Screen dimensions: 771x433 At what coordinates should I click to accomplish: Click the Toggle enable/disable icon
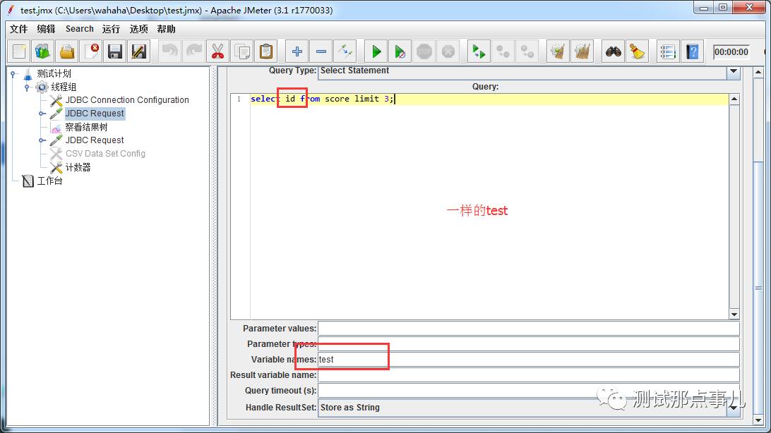point(345,51)
